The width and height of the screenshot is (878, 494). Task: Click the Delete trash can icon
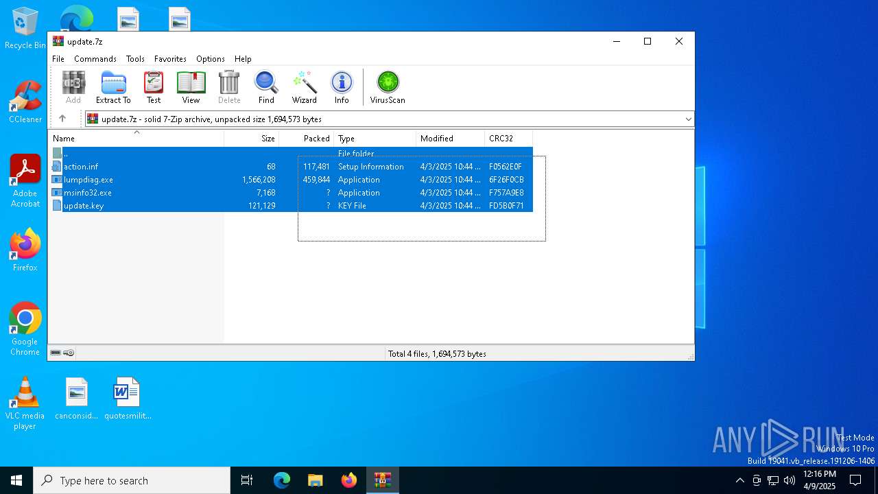click(229, 87)
